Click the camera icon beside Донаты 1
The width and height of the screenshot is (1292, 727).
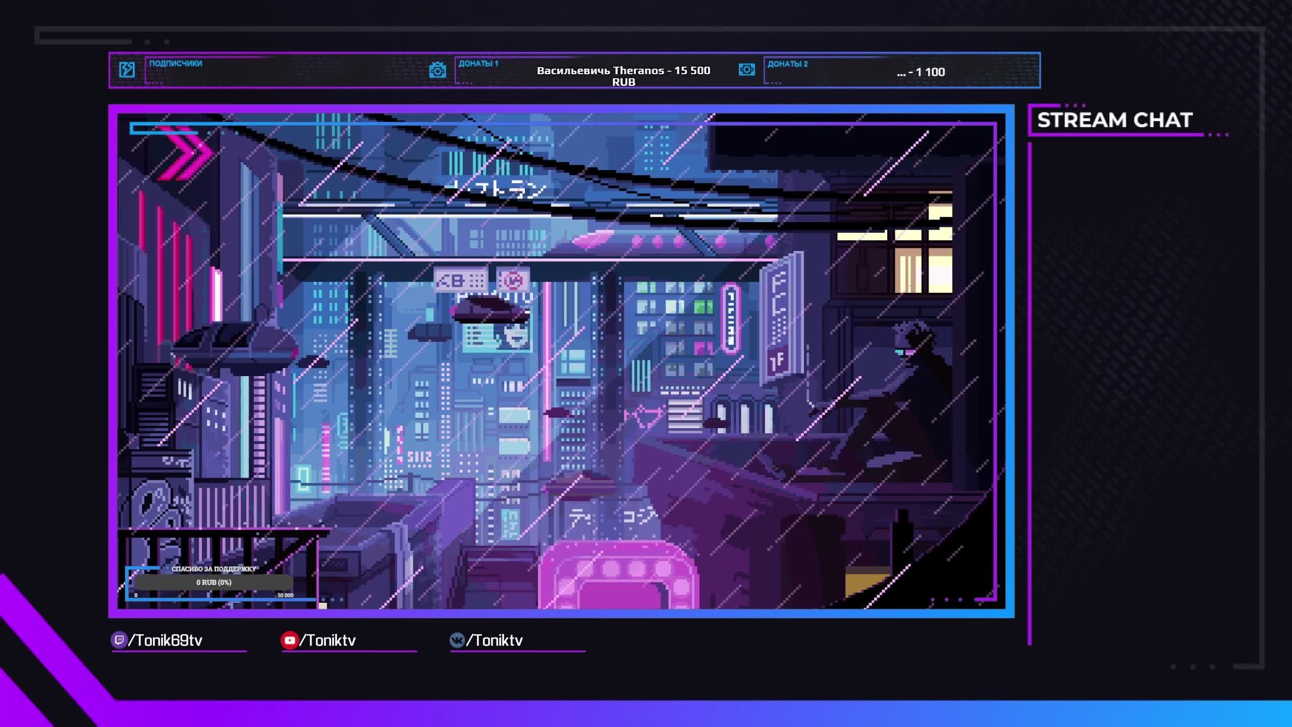pyautogui.click(x=437, y=70)
